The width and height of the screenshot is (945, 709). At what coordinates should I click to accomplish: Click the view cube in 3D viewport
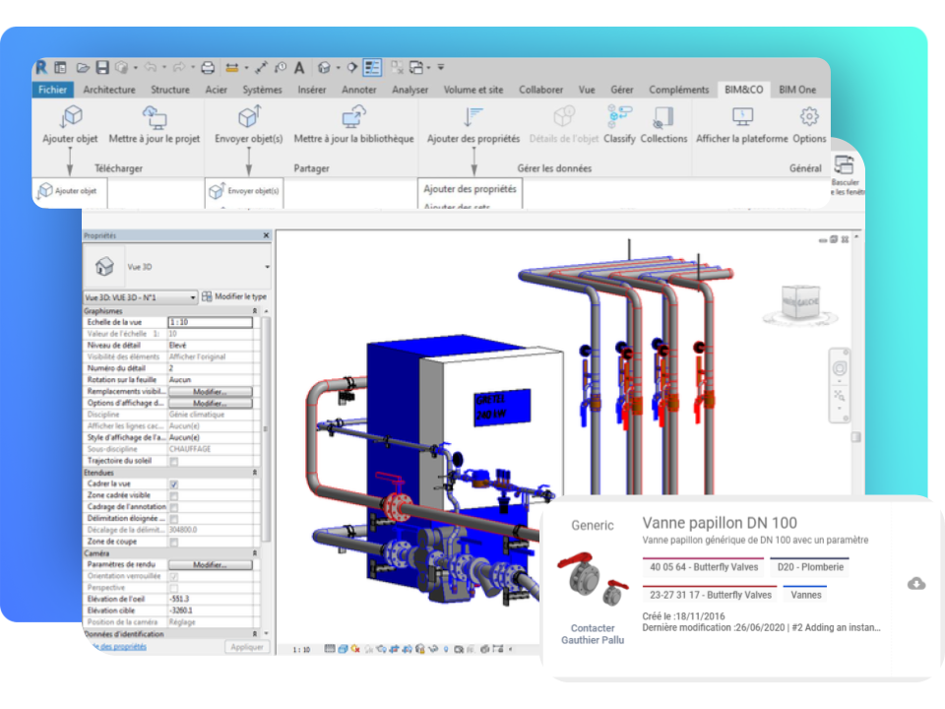pyautogui.click(x=800, y=302)
